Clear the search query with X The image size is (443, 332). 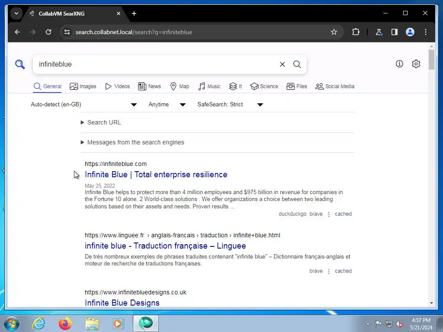282,64
